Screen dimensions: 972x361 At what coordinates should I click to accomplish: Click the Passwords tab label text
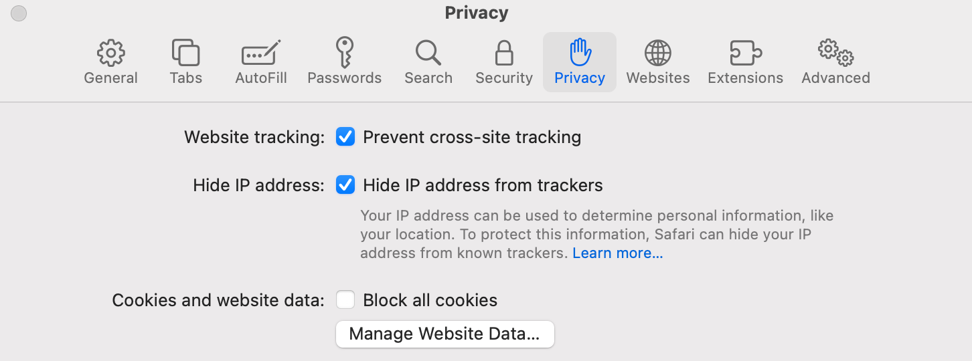[344, 78]
